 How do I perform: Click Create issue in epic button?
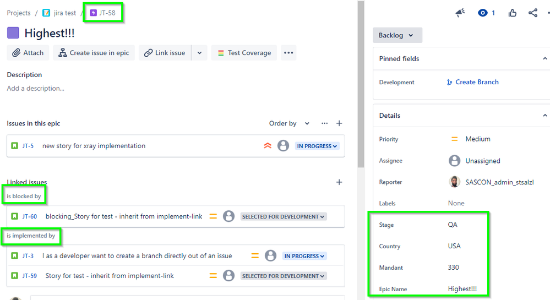(94, 53)
